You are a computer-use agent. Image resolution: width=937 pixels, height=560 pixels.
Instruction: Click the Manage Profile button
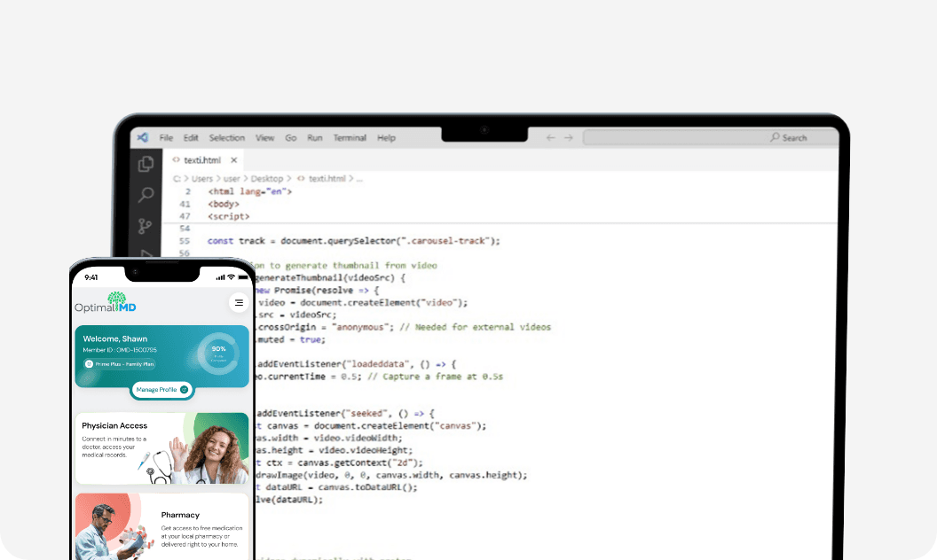162,389
